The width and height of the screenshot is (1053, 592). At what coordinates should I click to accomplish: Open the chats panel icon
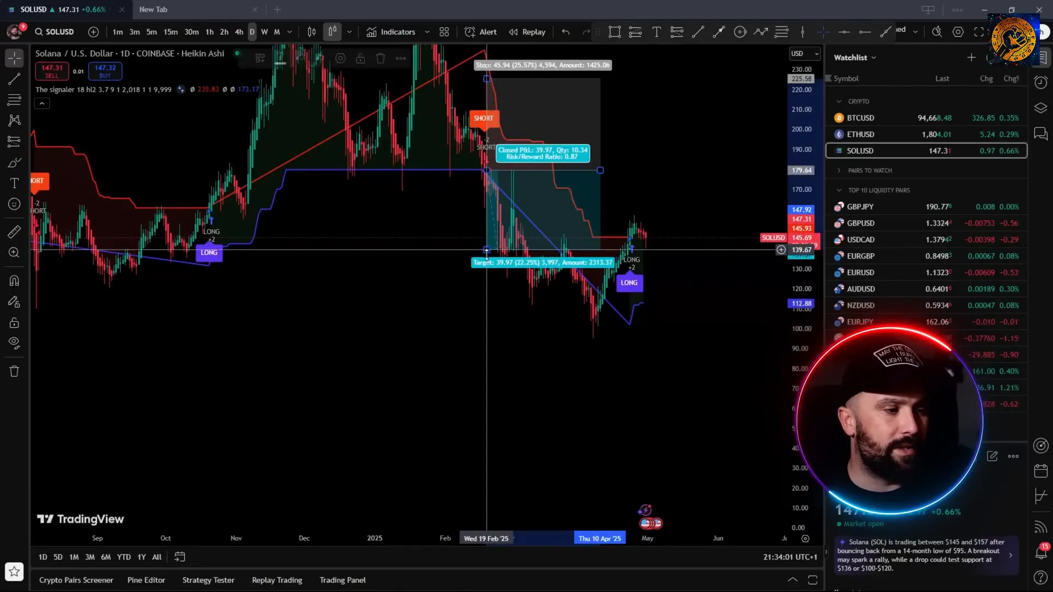click(x=1040, y=134)
